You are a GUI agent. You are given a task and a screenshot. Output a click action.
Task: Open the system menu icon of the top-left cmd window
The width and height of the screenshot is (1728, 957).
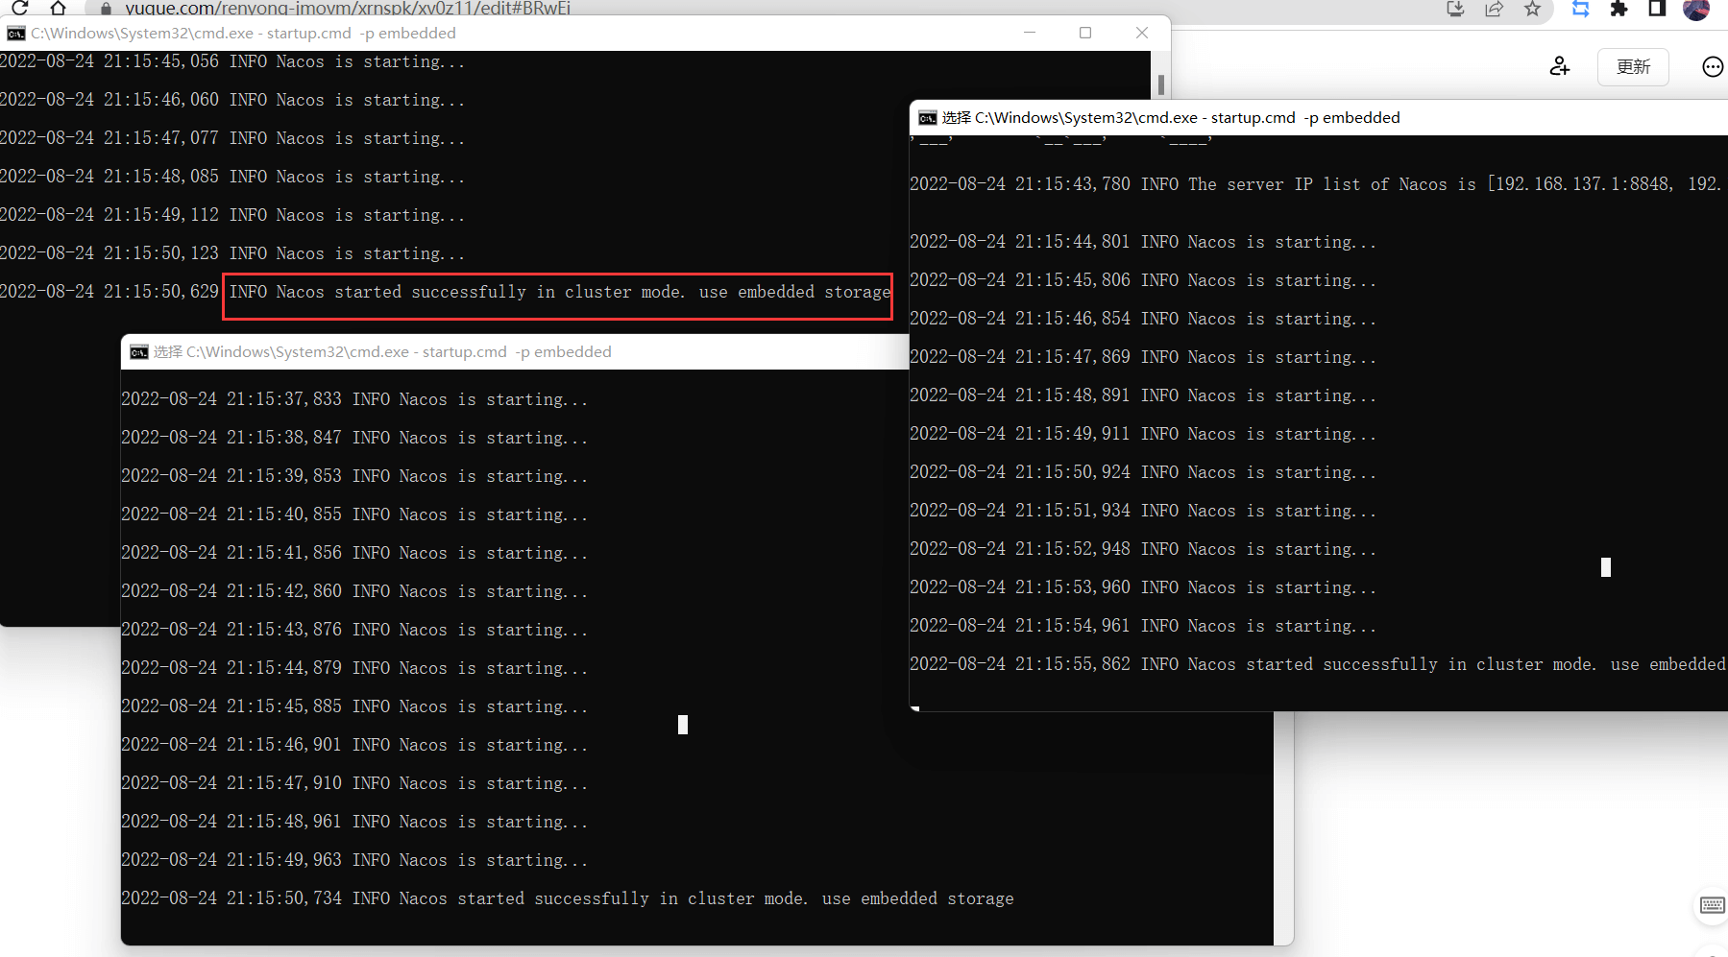pos(16,34)
